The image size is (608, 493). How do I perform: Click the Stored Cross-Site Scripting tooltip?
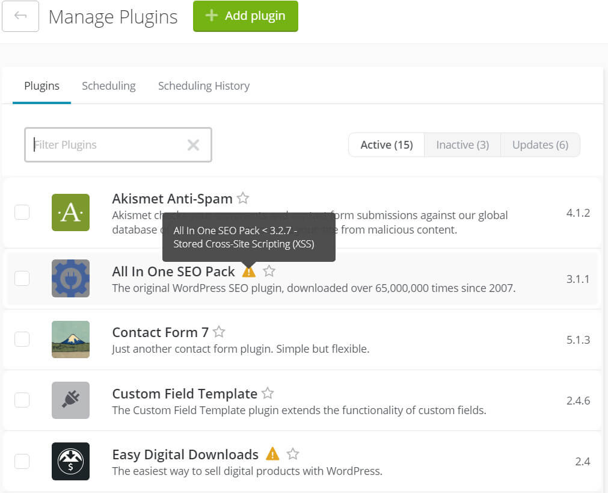pyautogui.click(x=249, y=237)
